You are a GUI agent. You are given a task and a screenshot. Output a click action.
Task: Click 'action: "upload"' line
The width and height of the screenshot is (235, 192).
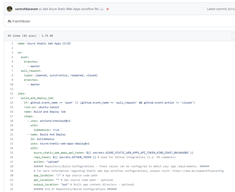tap(46, 162)
